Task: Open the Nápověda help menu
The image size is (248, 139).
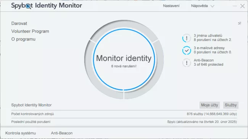Action: [x=199, y=6]
